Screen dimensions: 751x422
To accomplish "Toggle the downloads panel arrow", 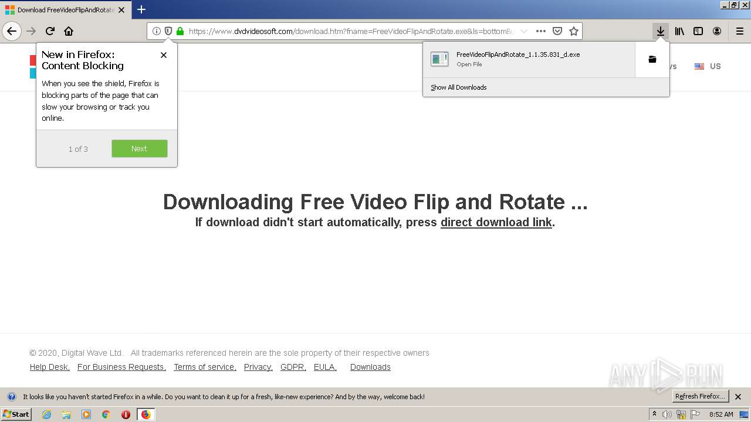I will click(661, 31).
